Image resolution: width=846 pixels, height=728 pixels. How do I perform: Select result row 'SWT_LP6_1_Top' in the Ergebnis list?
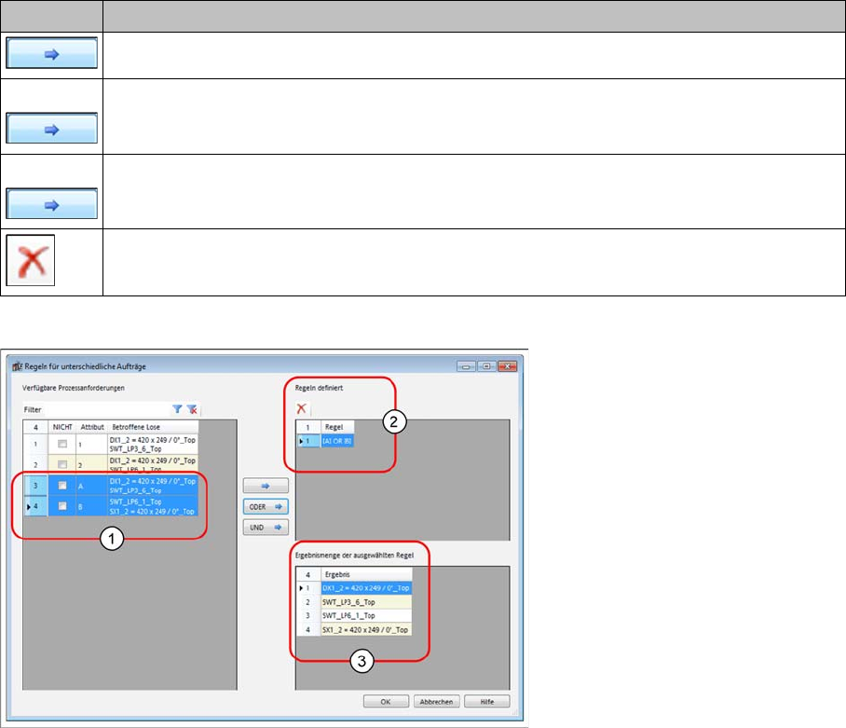tap(366, 615)
